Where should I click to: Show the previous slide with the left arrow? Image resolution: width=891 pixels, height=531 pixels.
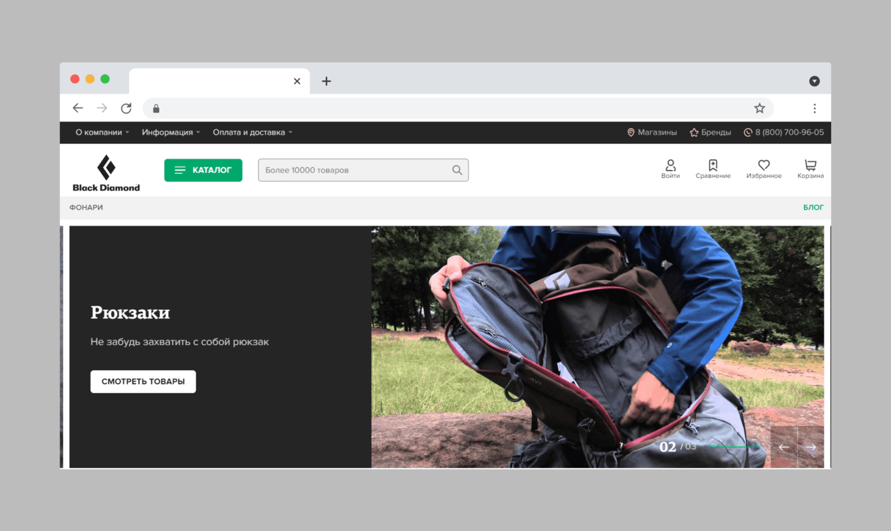784,447
